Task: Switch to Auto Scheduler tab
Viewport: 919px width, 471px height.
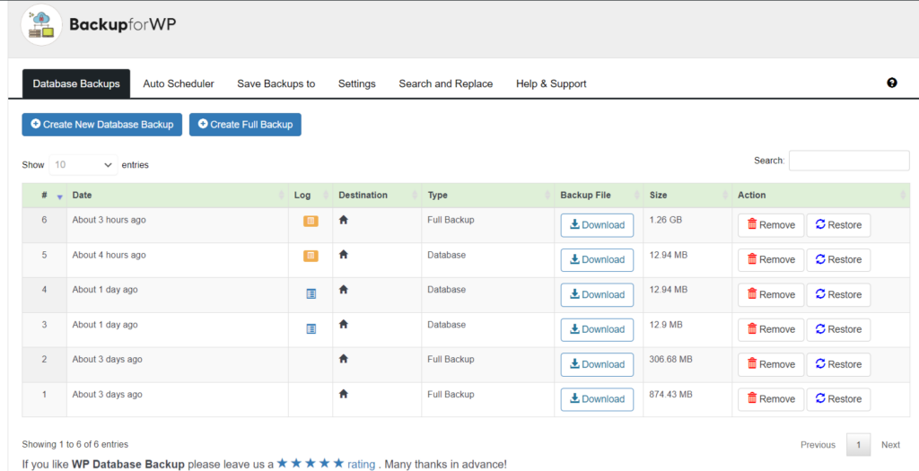Action: pos(179,83)
